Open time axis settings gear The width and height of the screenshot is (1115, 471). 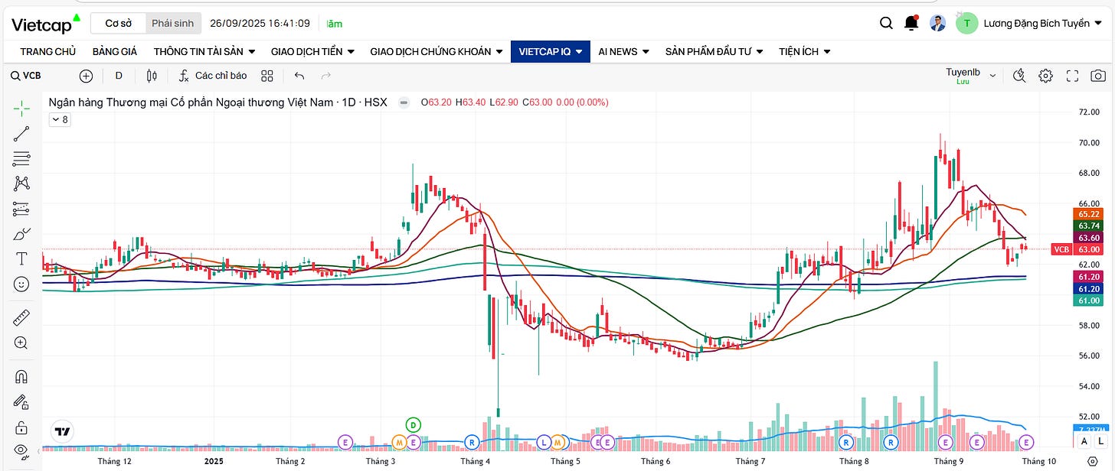click(1092, 462)
